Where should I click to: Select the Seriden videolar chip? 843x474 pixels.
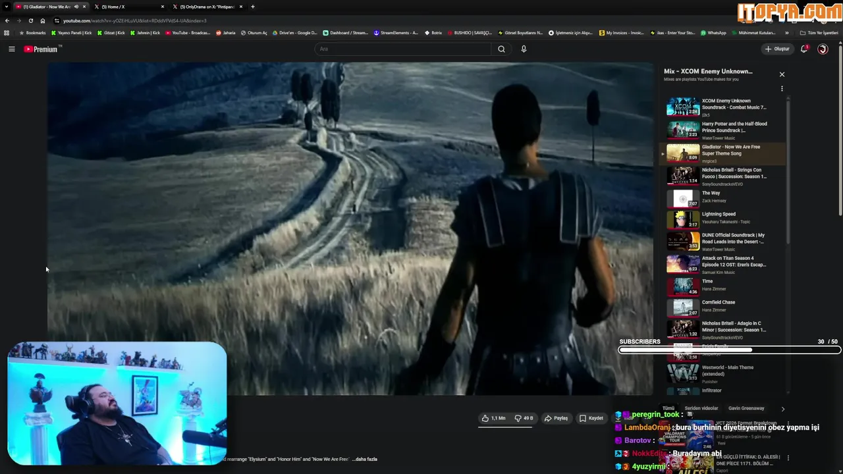click(701, 408)
